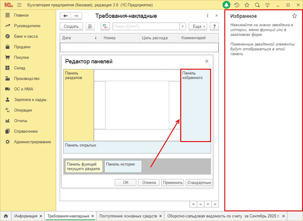The image size is (303, 221).
Task: Close Поступление основных средств tab
Action: point(161,216)
